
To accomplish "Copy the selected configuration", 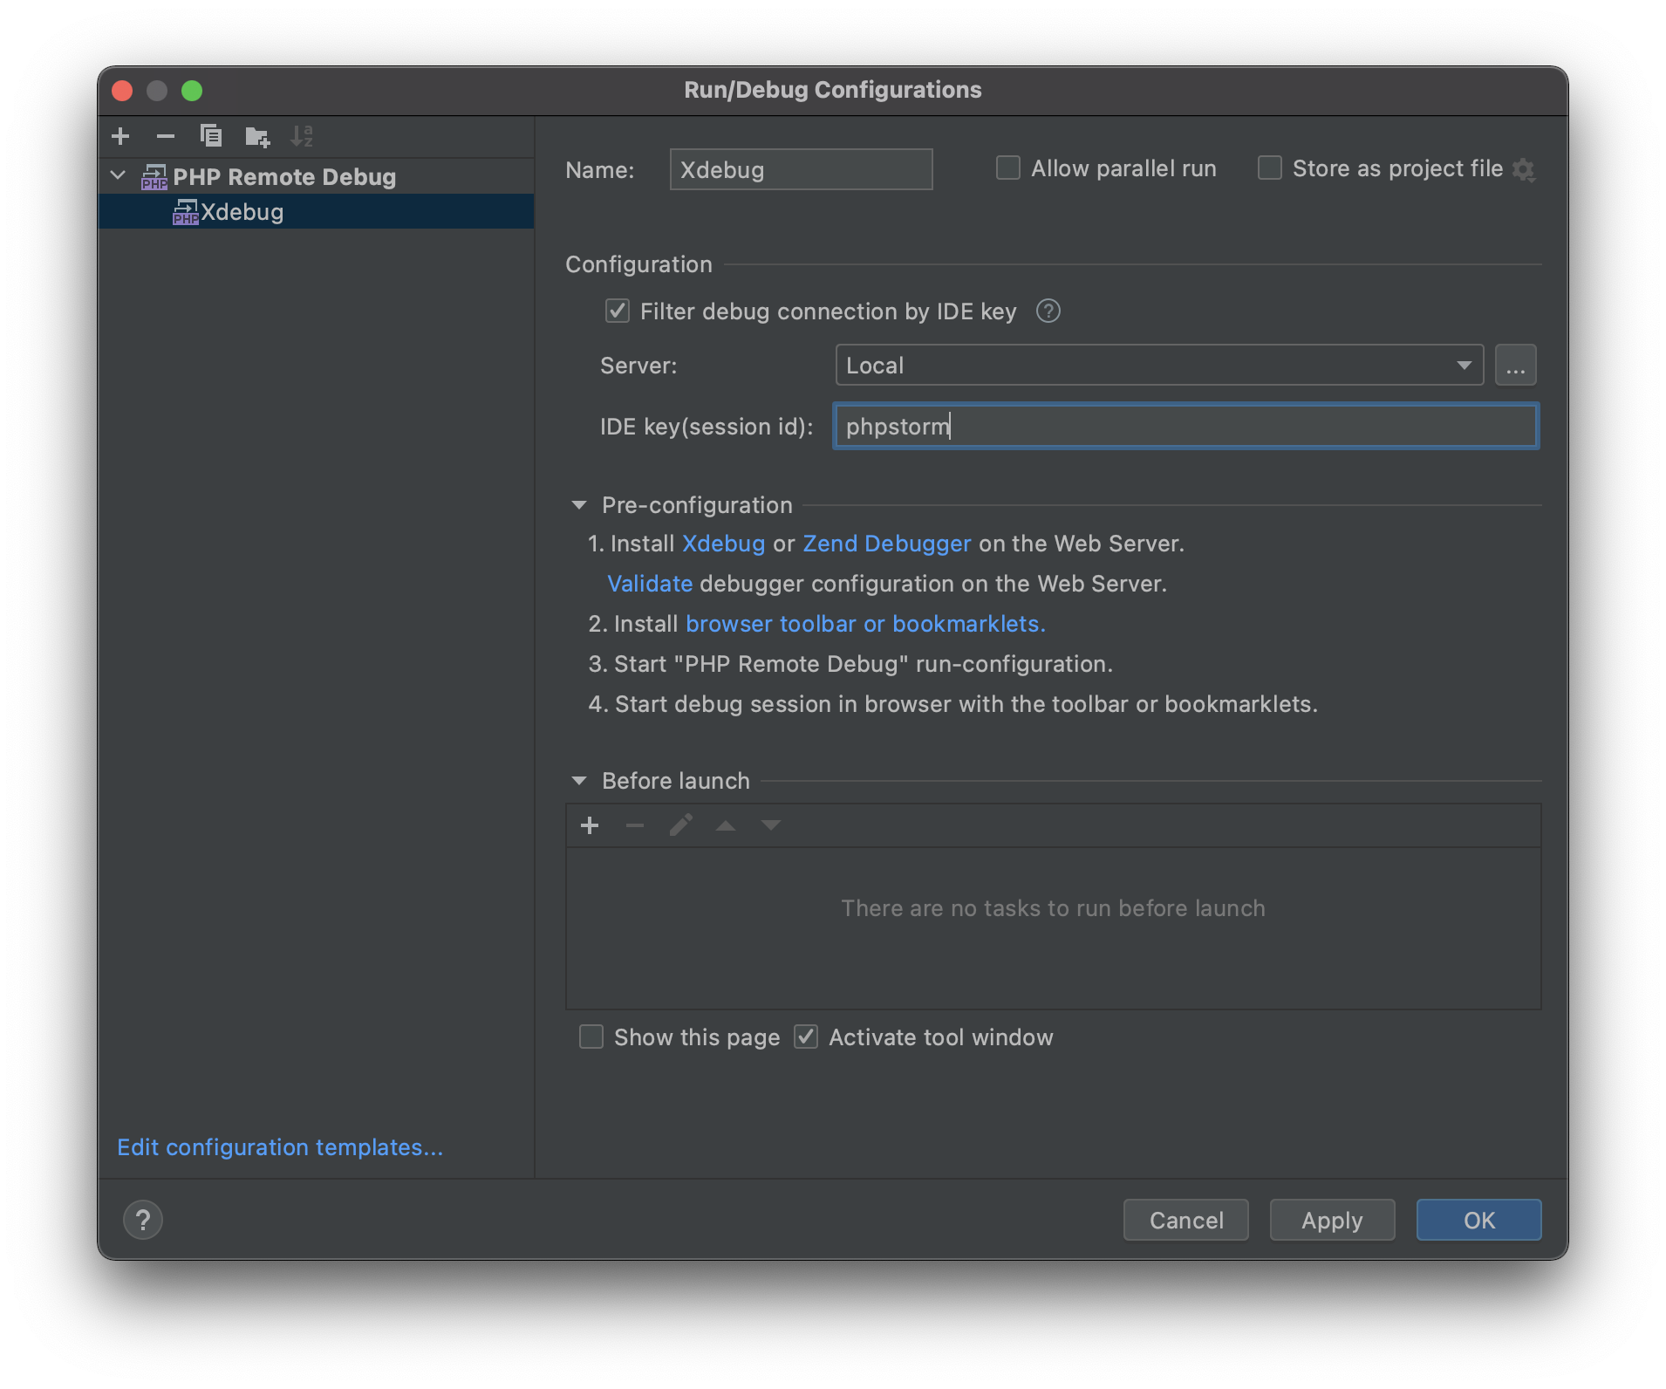I will point(211,136).
